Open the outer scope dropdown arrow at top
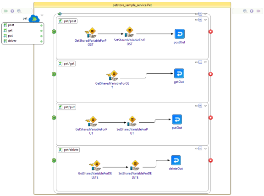This screenshot has height=196, width=264. pos(205,14)
